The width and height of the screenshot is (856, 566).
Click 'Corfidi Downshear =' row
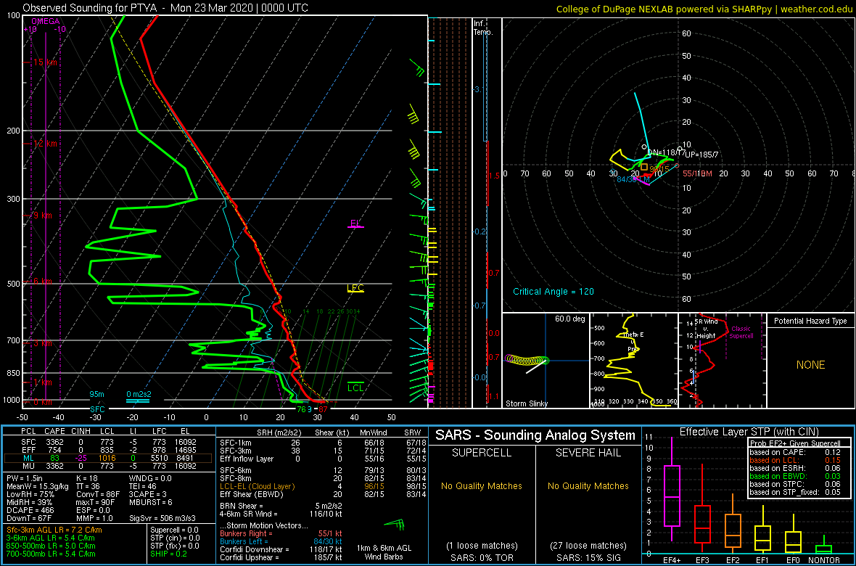(281, 549)
